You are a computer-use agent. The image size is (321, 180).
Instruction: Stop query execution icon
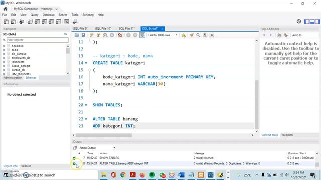(x=112, y=35)
